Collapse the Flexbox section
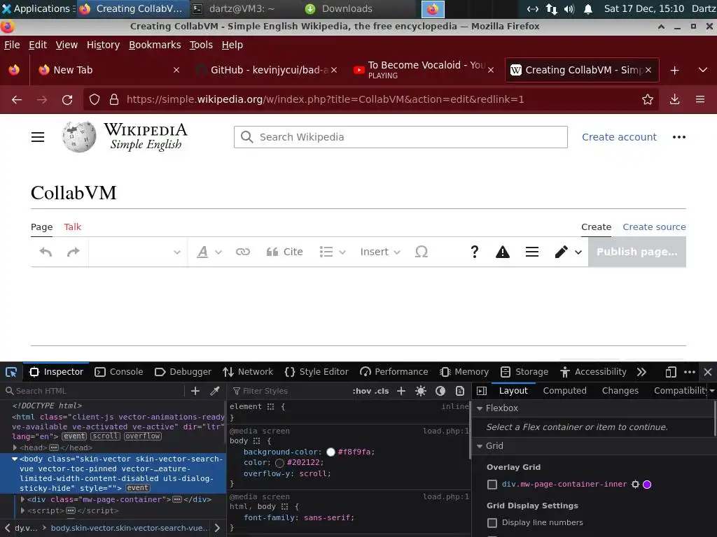 click(480, 408)
